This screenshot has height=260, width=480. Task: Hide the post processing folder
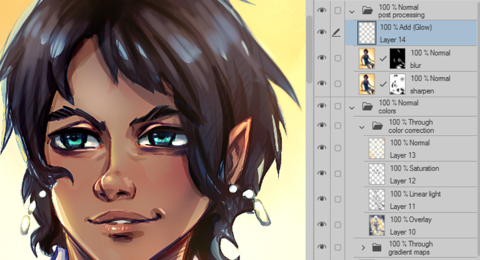click(321, 10)
